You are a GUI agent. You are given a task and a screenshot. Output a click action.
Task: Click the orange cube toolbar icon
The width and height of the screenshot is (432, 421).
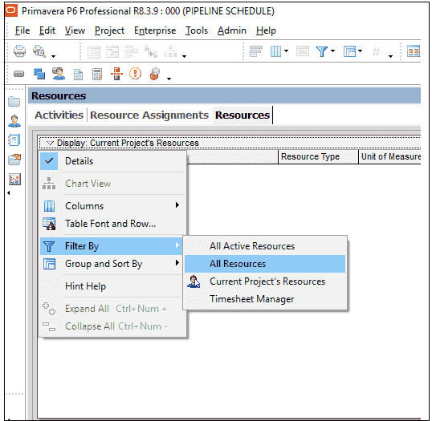(154, 74)
